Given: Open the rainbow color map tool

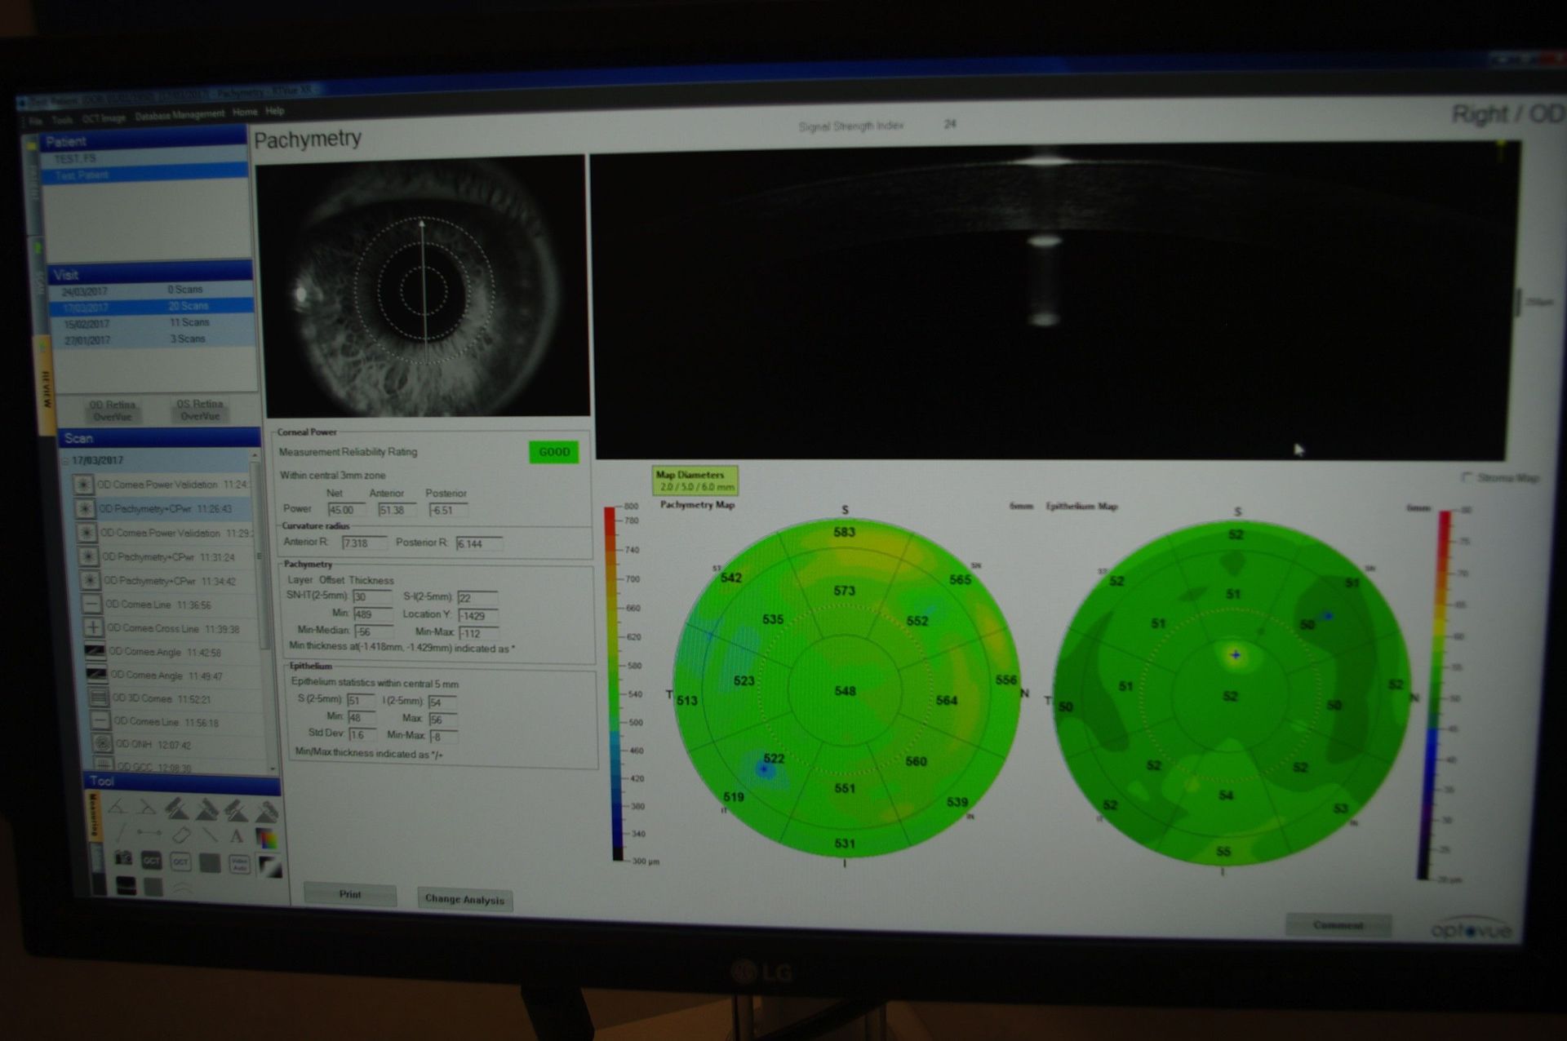Looking at the screenshot, I should [267, 837].
